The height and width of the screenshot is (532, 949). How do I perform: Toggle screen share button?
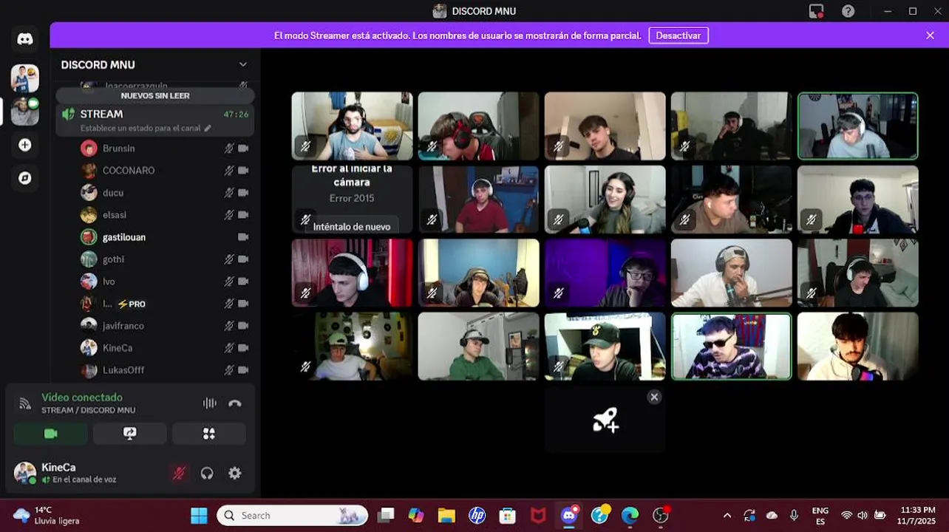(130, 434)
